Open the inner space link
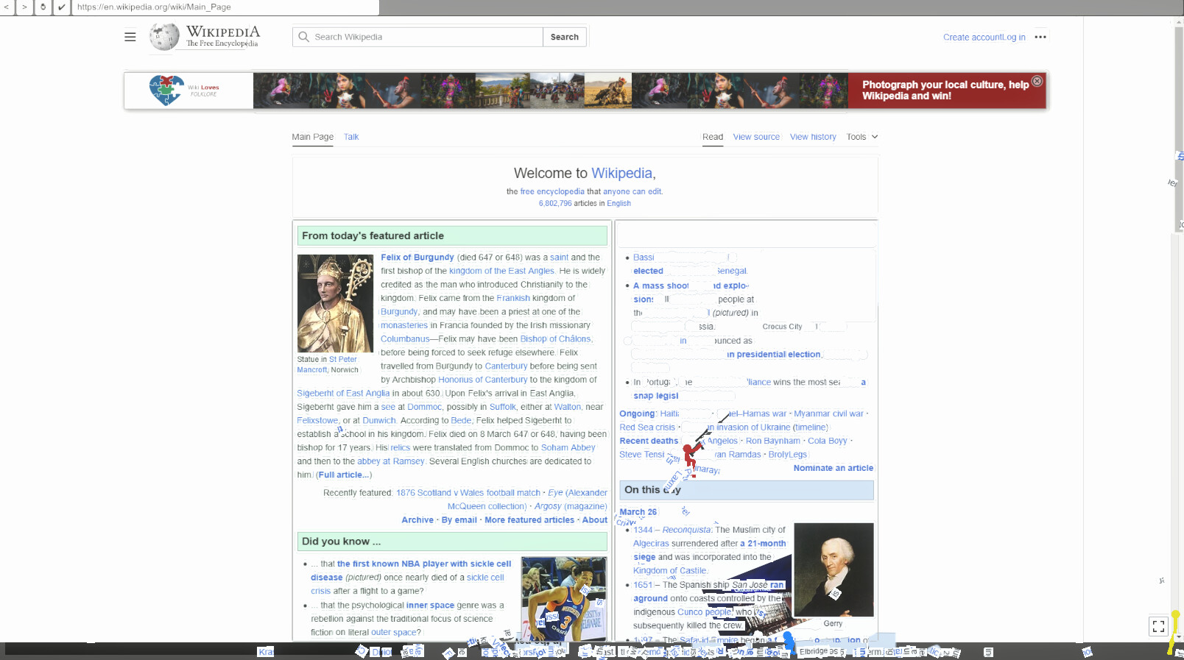The image size is (1184, 660). (x=430, y=606)
